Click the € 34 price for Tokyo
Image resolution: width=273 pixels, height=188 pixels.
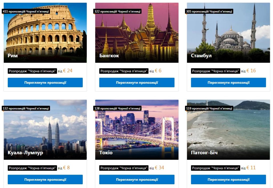coord(159,168)
